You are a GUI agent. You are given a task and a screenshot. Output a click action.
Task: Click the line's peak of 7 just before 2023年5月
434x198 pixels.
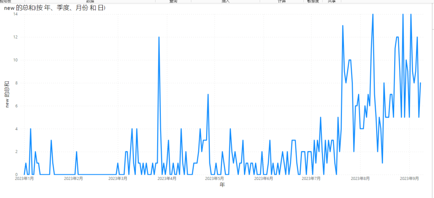[208, 94]
